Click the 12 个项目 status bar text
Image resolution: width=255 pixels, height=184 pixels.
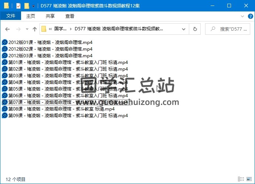click(x=16, y=179)
